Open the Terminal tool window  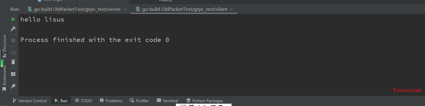point(167,101)
